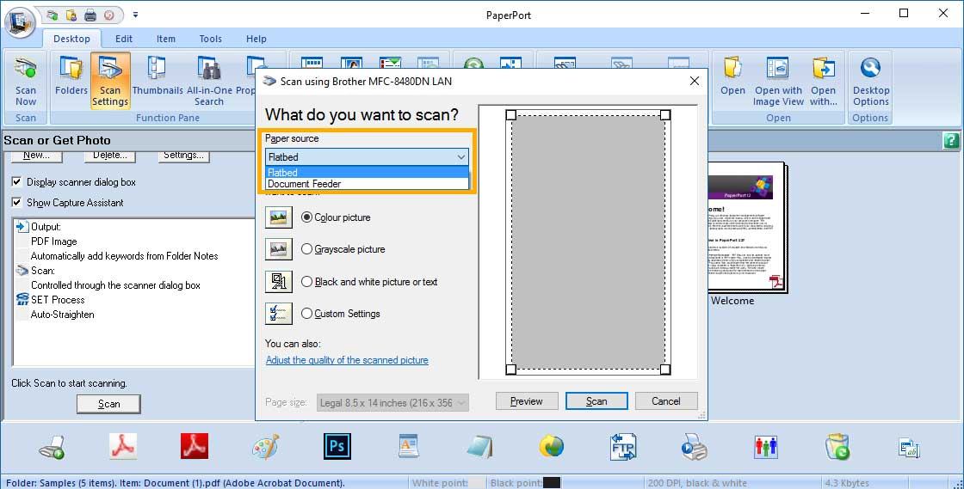Image resolution: width=964 pixels, height=489 pixels.
Task: Click the Open with... ribbon icon
Action: click(823, 82)
